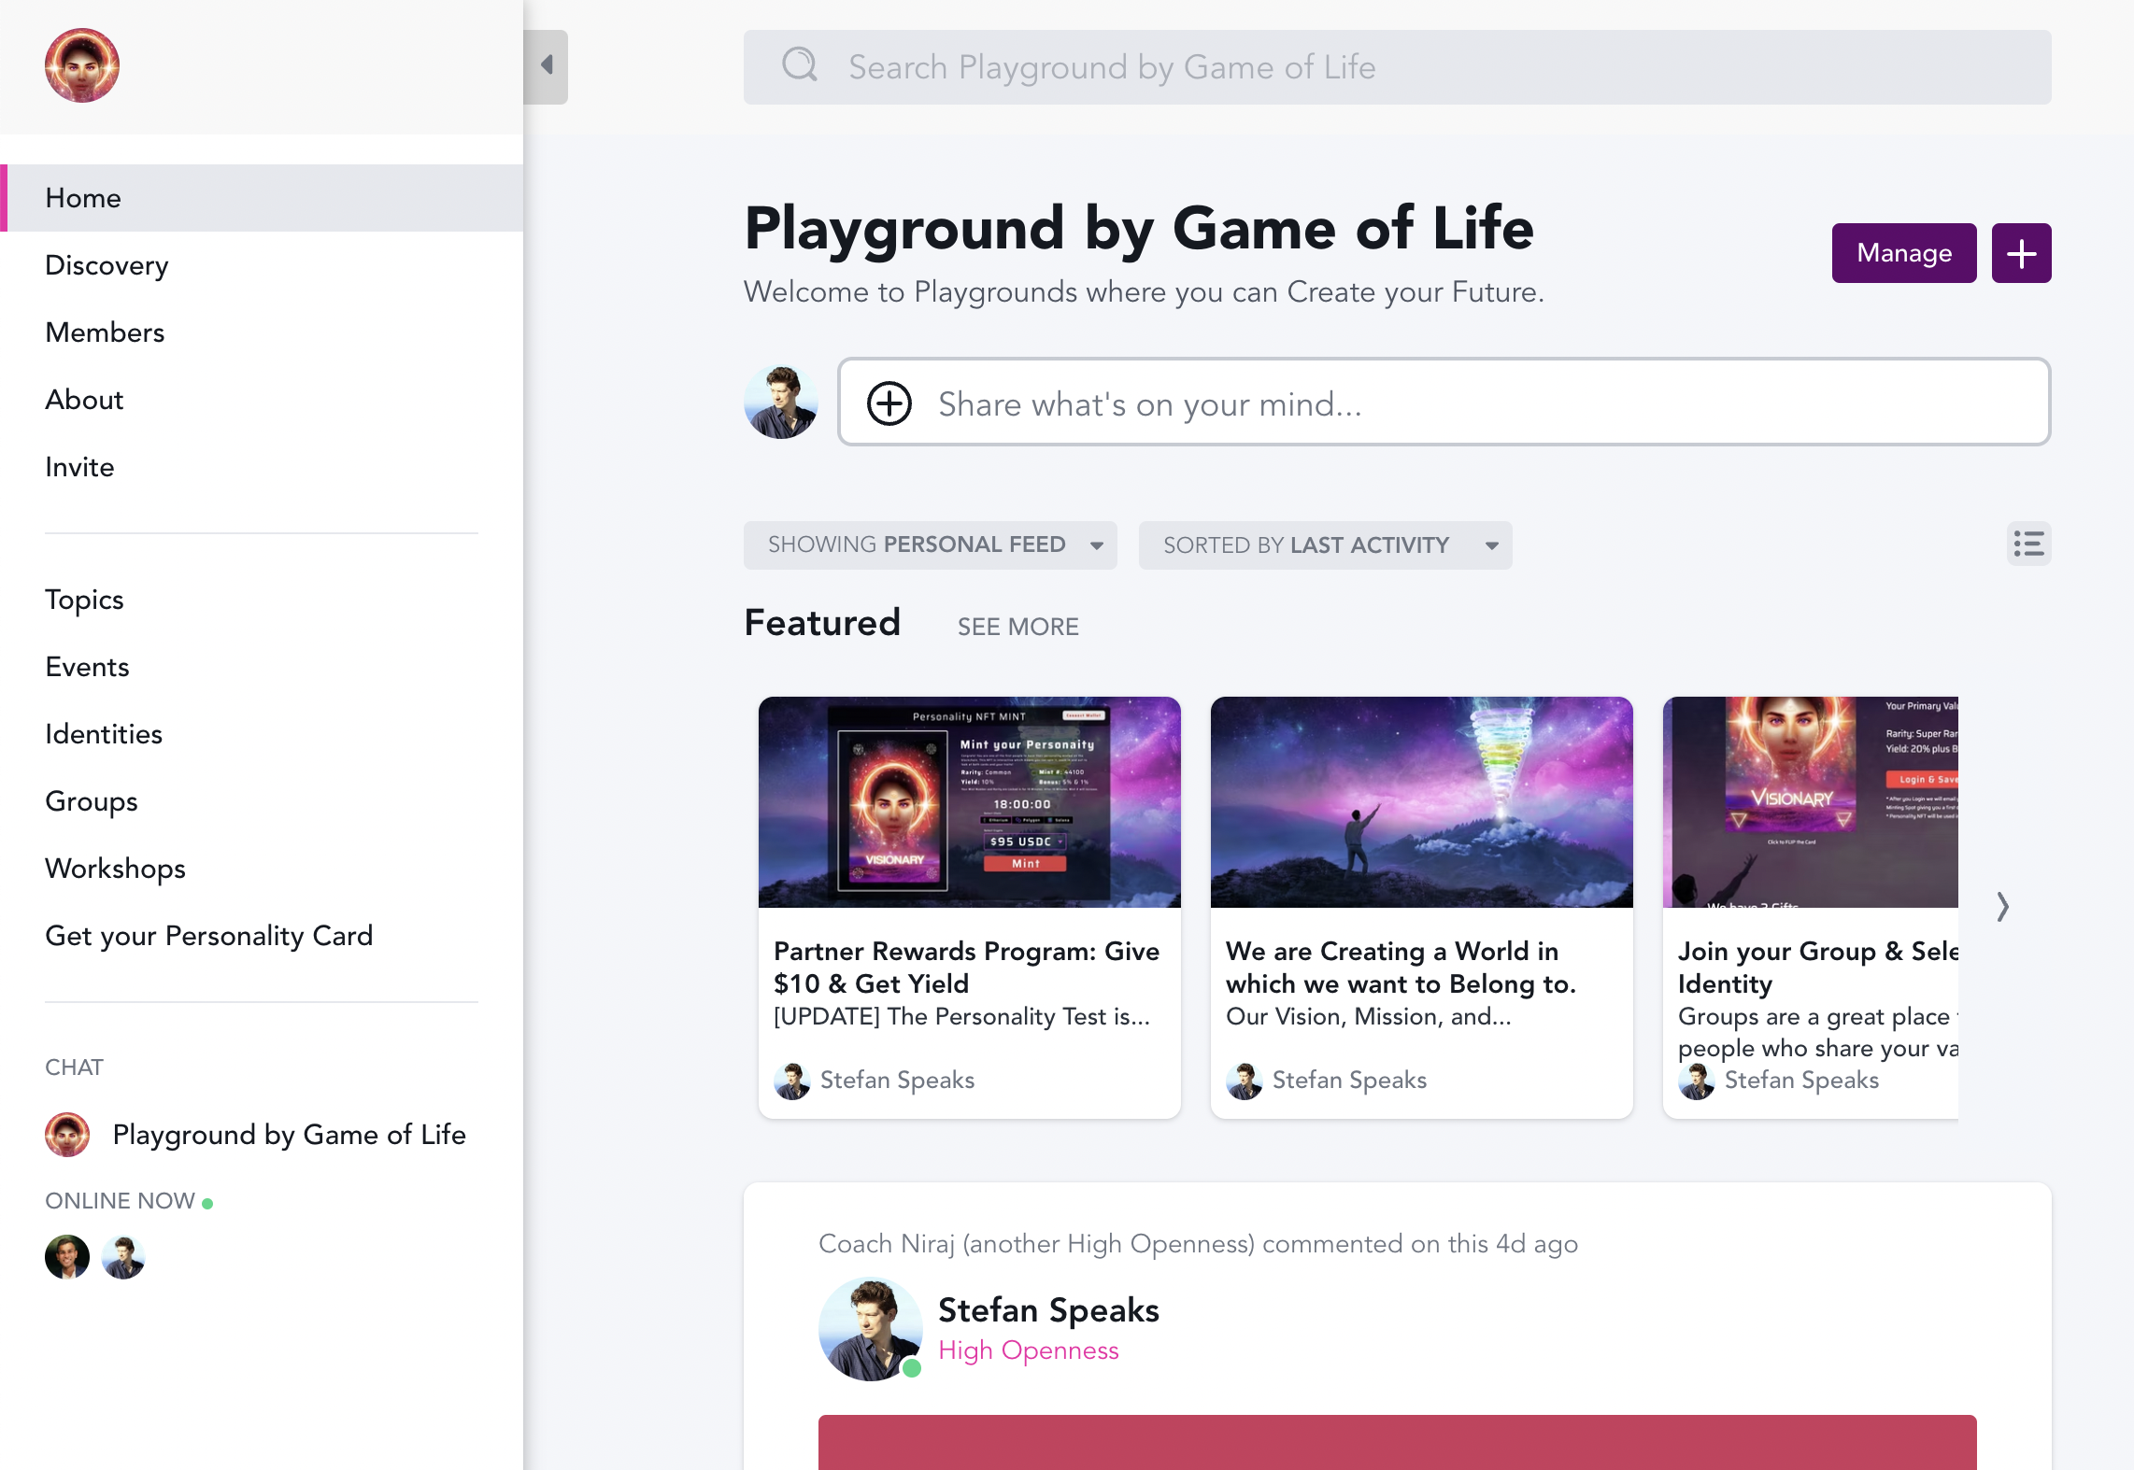Screen dimensions: 2134x1470
Task: Select Invite in sidebar
Action: click(x=262, y=467)
